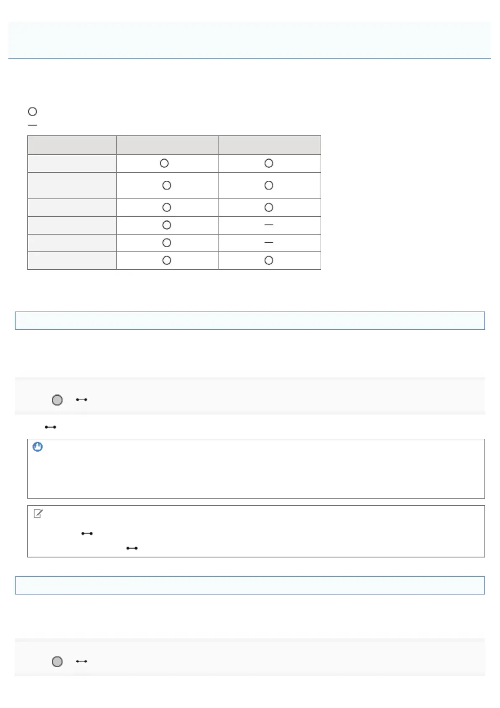Viewport: 500px width, 708px height.
Task: Click the connector icon beside the bottom gray key
Action: coord(82,661)
